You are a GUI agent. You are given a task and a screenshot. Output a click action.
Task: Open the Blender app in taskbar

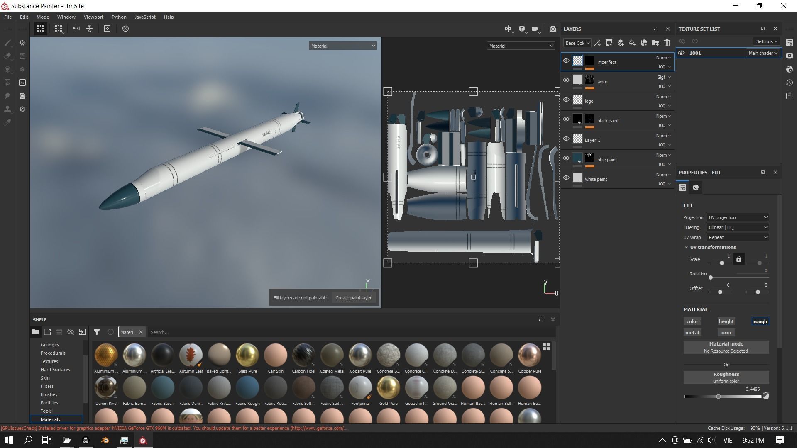click(x=105, y=440)
